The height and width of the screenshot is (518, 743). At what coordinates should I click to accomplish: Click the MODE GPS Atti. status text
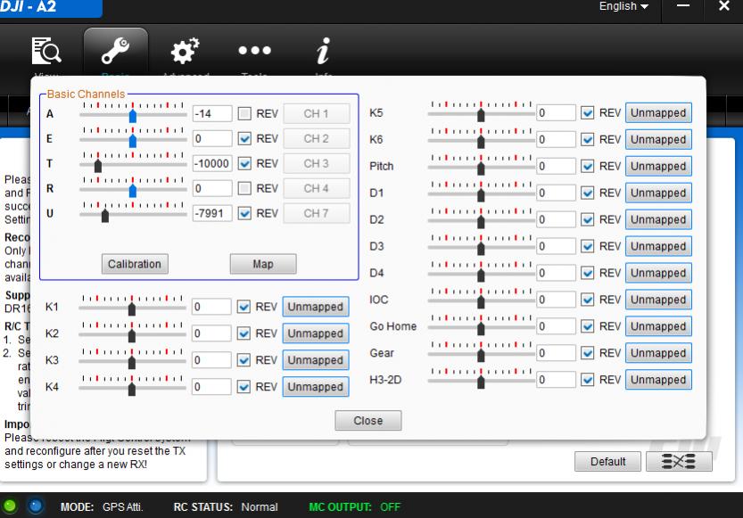[102, 507]
